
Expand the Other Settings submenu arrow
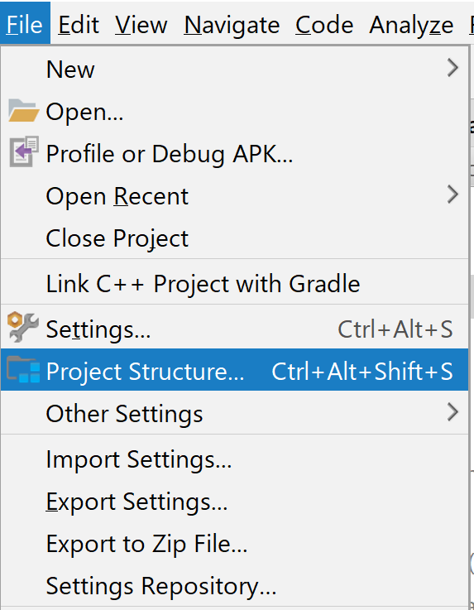(452, 412)
